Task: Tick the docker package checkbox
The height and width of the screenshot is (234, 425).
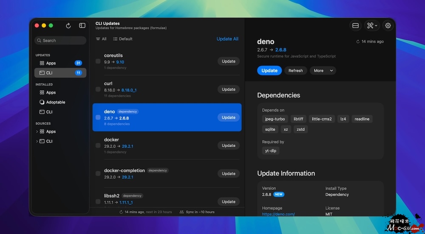Action: click(98, 145)
